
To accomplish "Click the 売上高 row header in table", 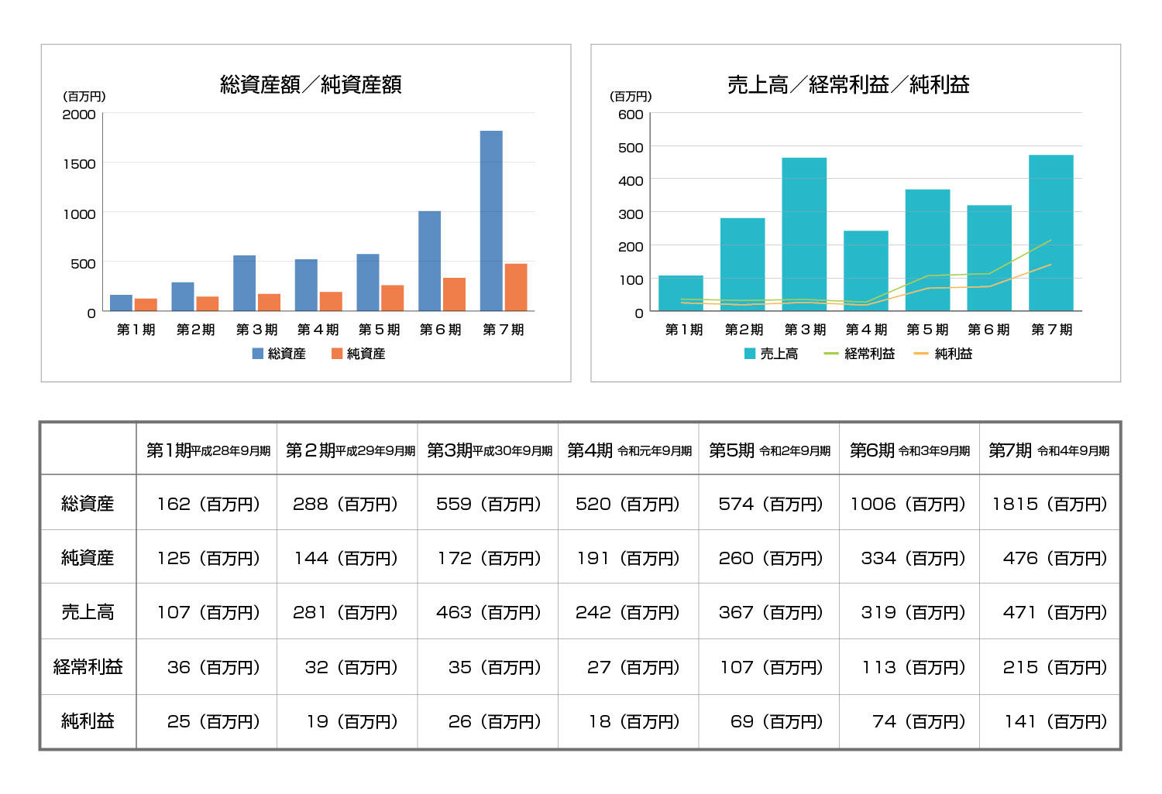I will click(x=88, y=612).
